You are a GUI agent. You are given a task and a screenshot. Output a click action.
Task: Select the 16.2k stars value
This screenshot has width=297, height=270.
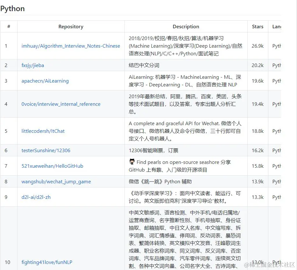point(258,150)
